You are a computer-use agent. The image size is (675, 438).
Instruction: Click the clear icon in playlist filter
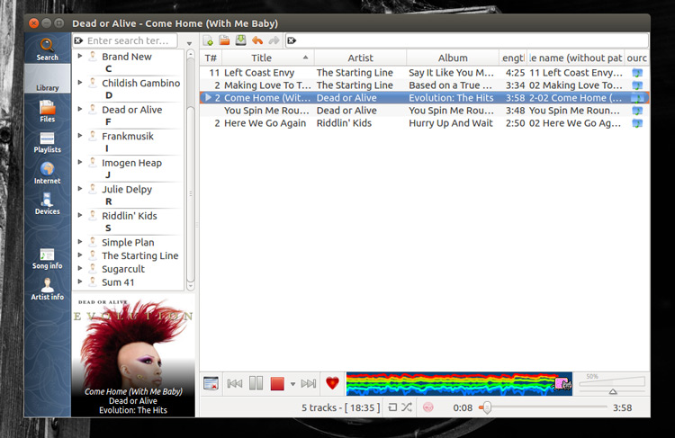(x=292, y=40)
